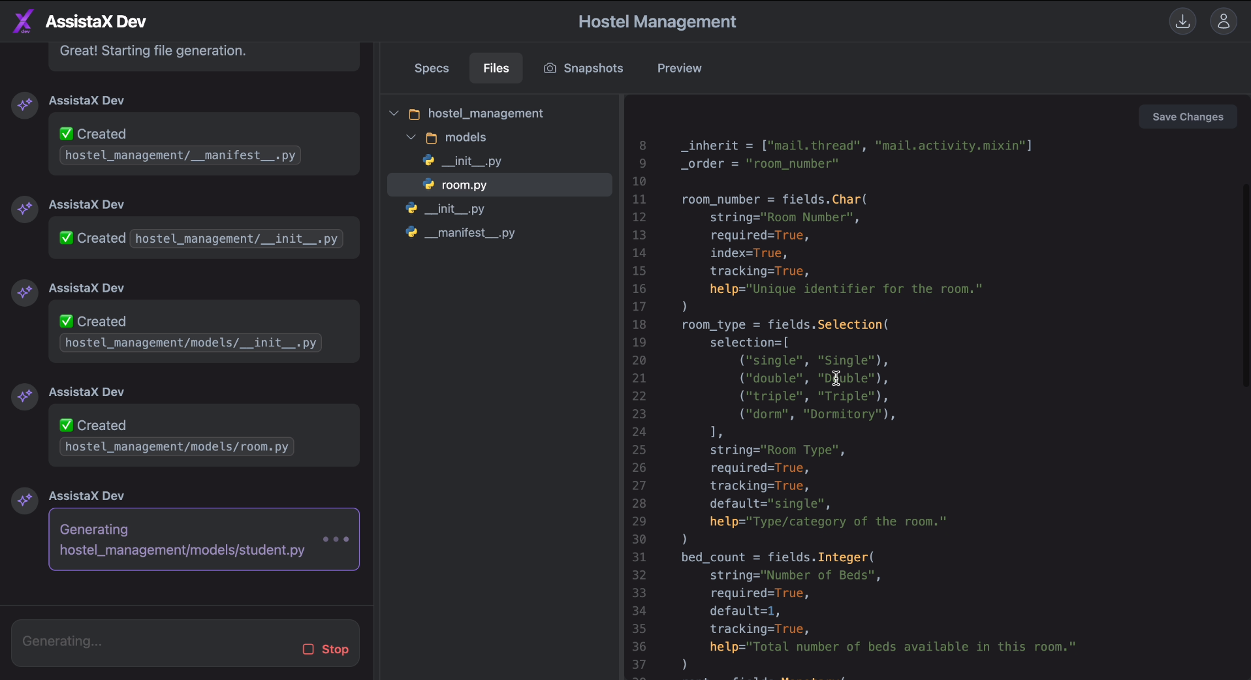The height and width of the screenshot is (680, 1251).
Task: Click the Hostel Management project title
Action: pos(657,22)
